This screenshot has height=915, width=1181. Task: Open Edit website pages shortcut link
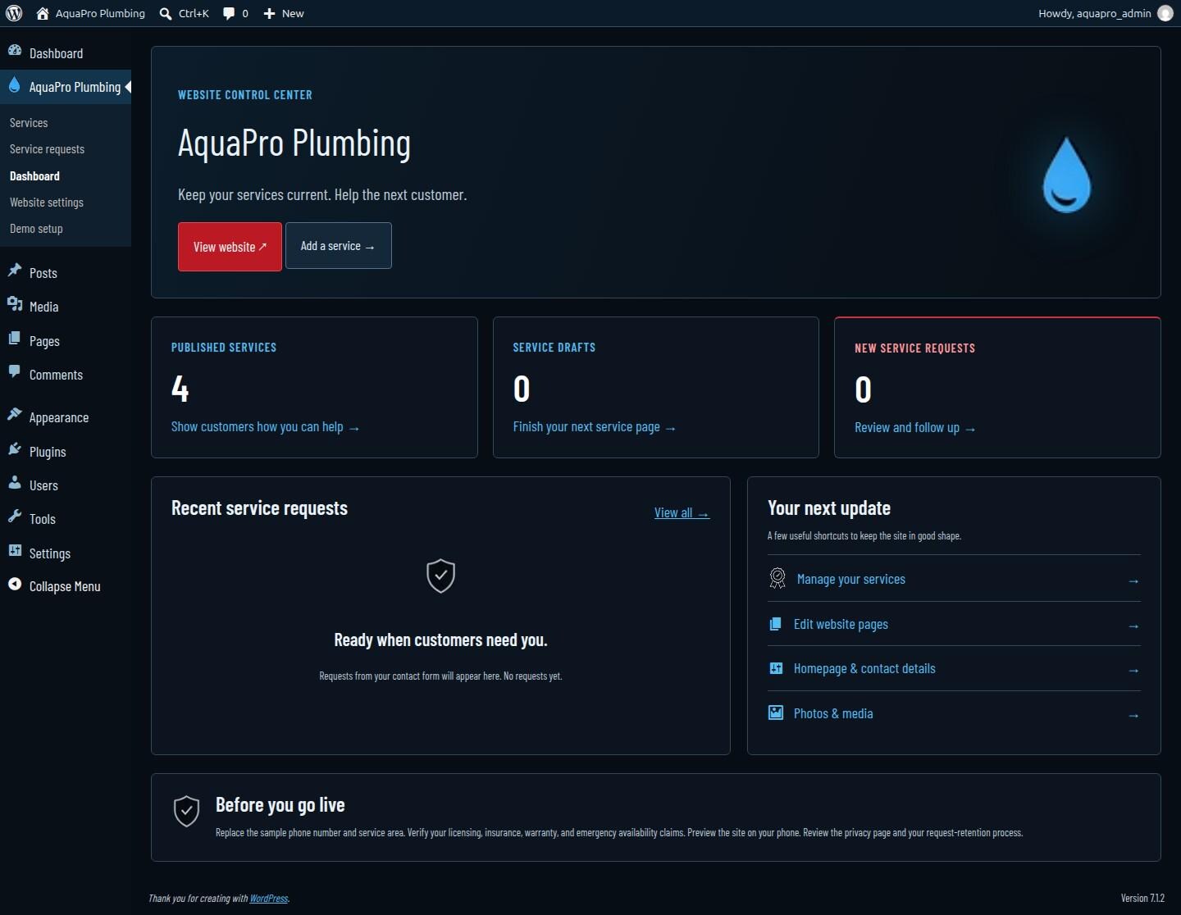[841, 625]
